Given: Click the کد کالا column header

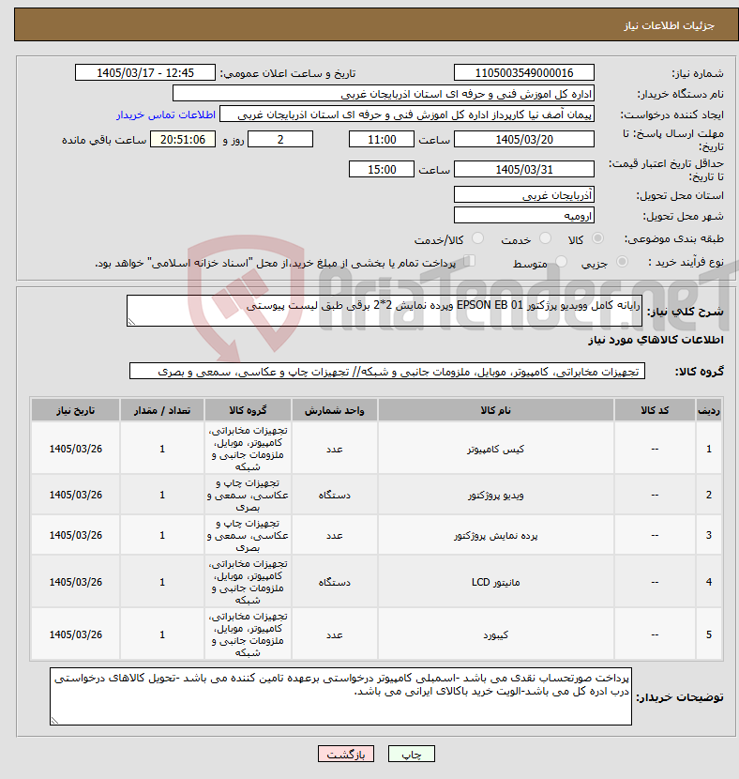Looking at the screenshot, I should (x=655, y=410).
